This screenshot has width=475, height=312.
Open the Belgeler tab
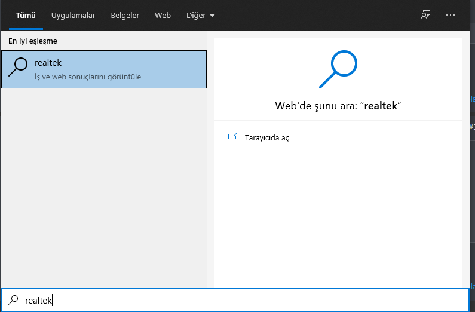125,15
